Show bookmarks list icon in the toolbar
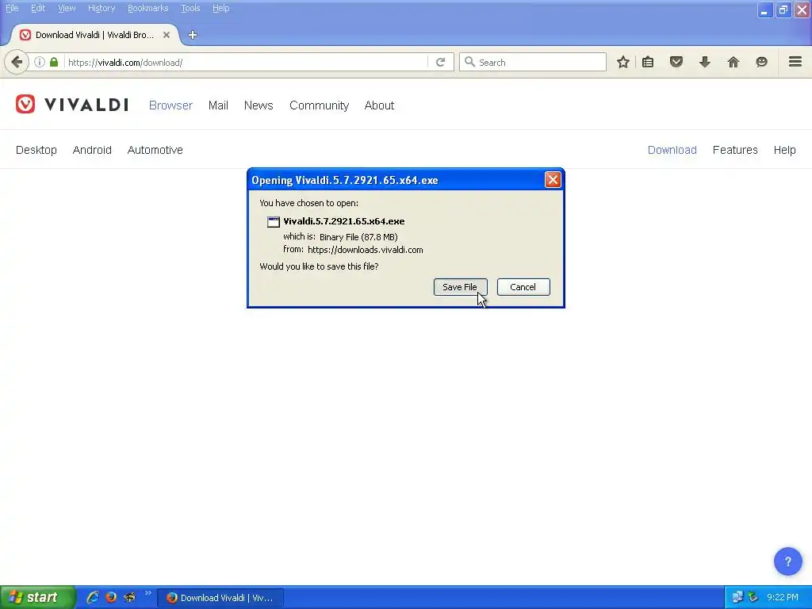 (x=648, y=62)
